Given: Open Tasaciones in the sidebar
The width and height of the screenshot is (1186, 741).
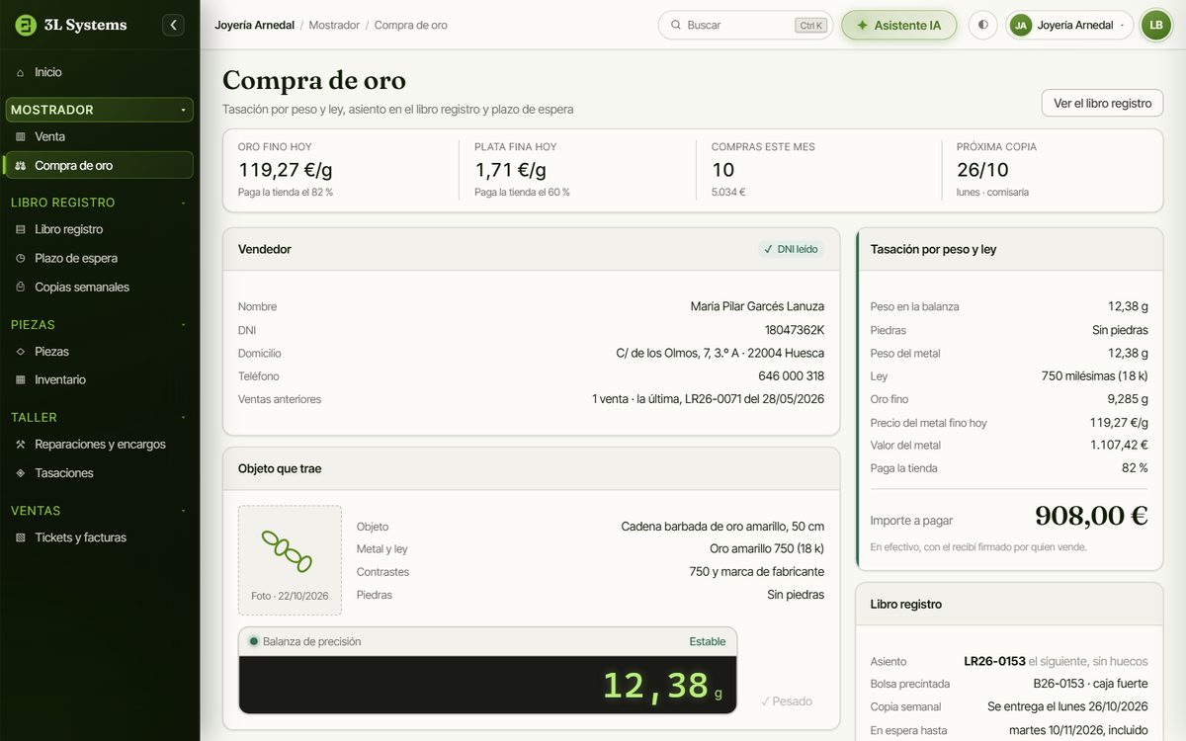Looking at the screenshot, I should pos(99,473).
